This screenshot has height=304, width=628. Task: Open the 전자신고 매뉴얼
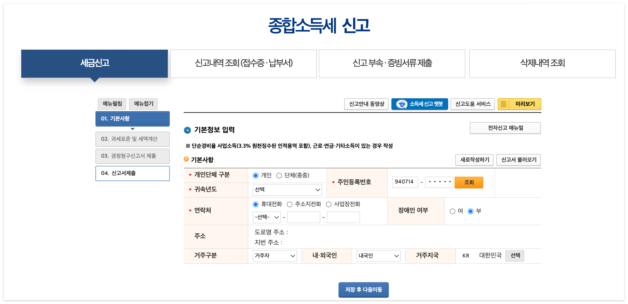tap(505, 128)
